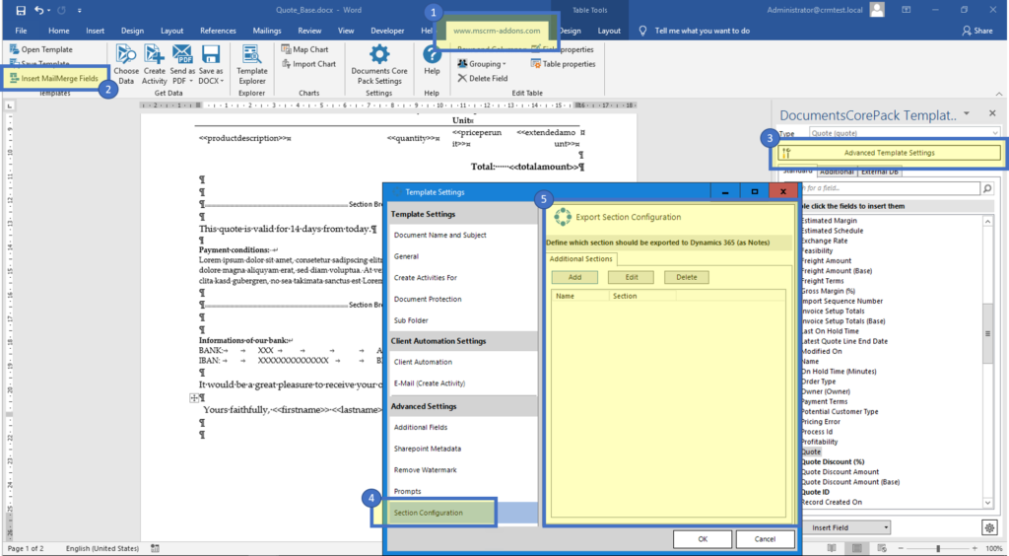Click the Tell me what you want to do box
The height and width of the screenshot is (556, 1009).
pos(695,31)
